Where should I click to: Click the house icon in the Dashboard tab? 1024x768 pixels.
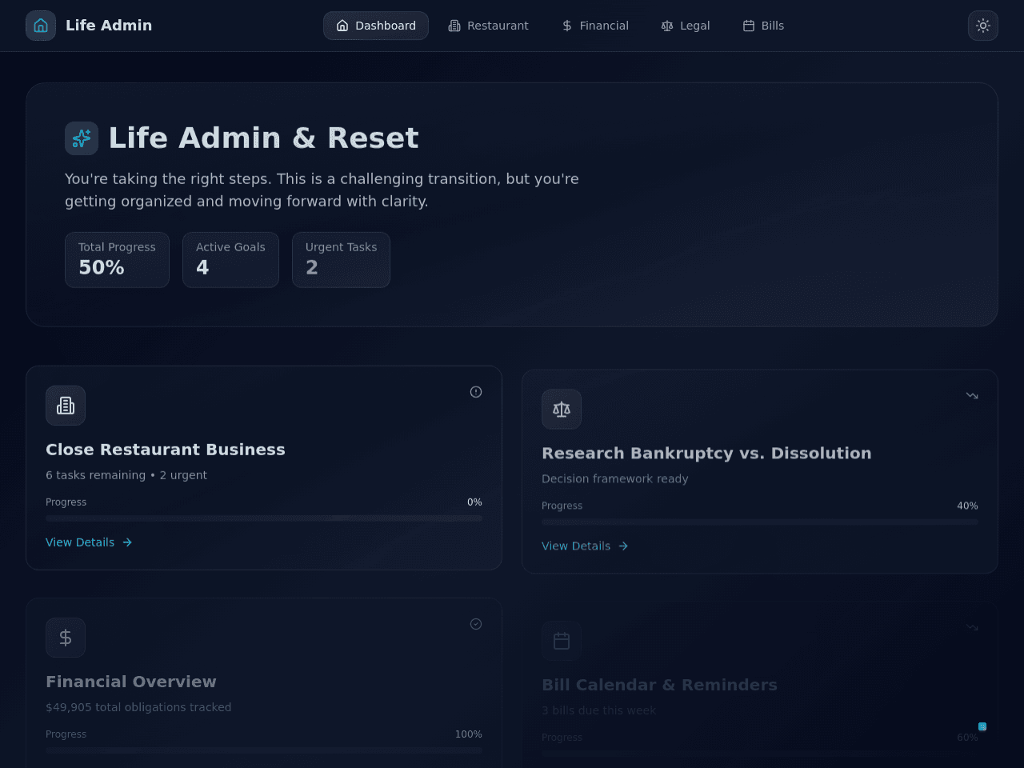[x=342, y=26]
